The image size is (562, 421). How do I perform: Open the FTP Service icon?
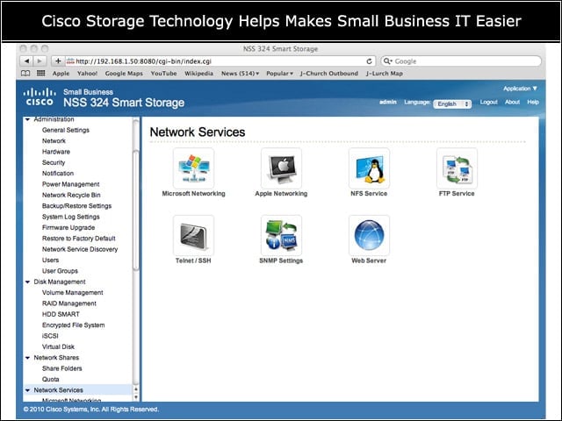point(457,168)
